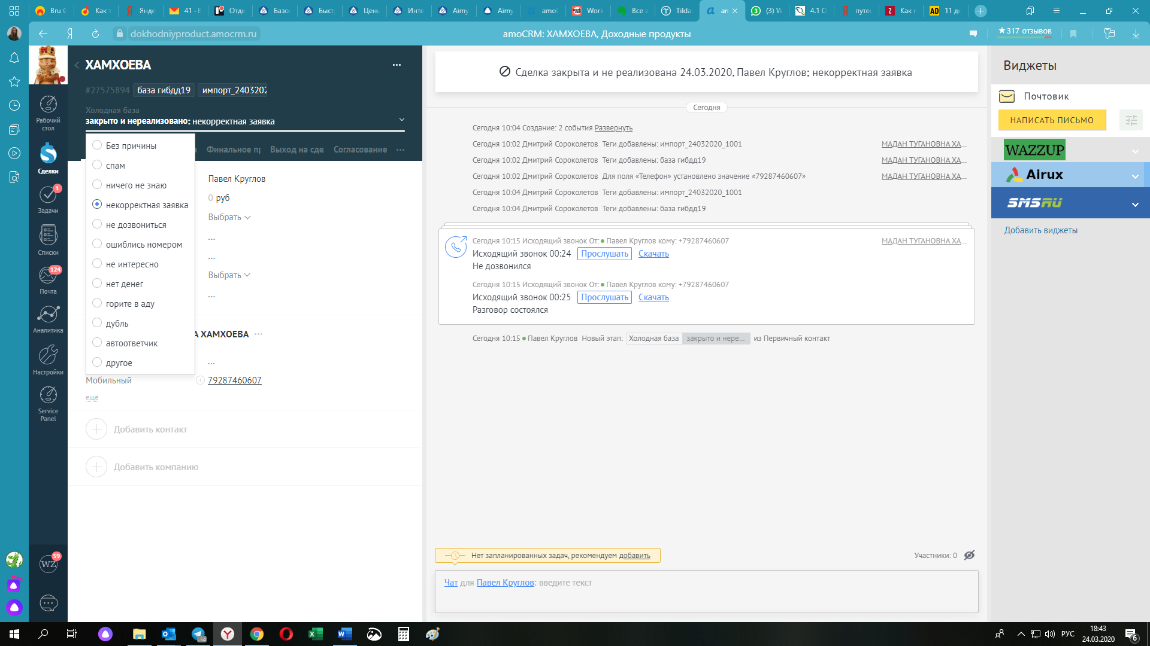Click 'добавить' task recommendation link
The image size is (1150, 646).
635,554
